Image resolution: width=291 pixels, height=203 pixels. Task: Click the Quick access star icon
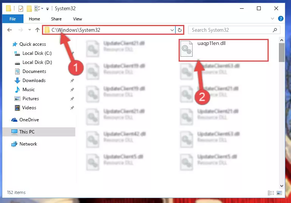click(15, 44)
